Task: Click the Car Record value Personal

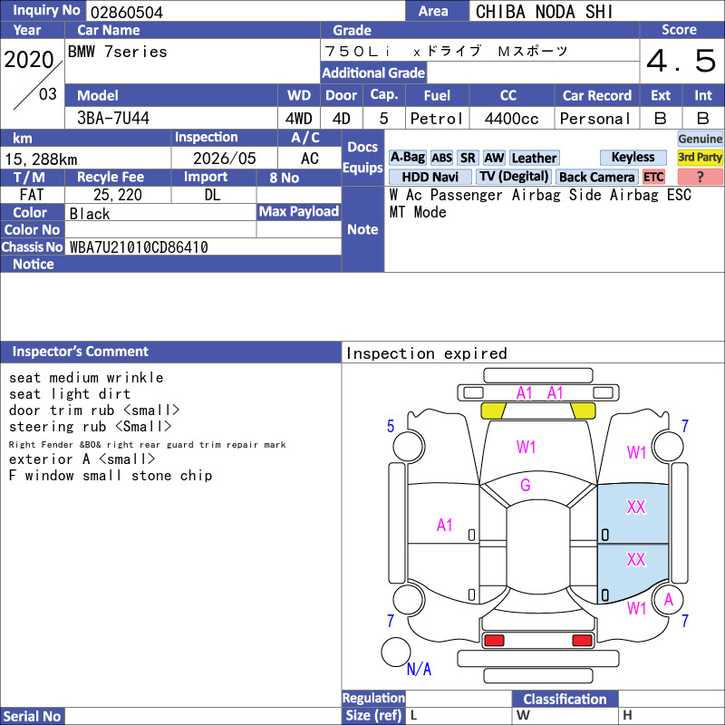Action: (x=595, y=119)
